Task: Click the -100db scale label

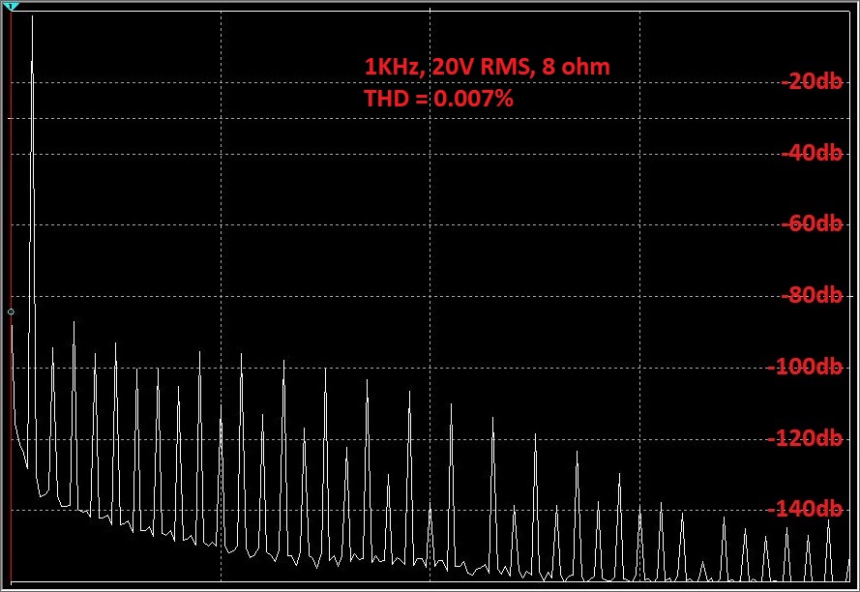Action: 805,366
